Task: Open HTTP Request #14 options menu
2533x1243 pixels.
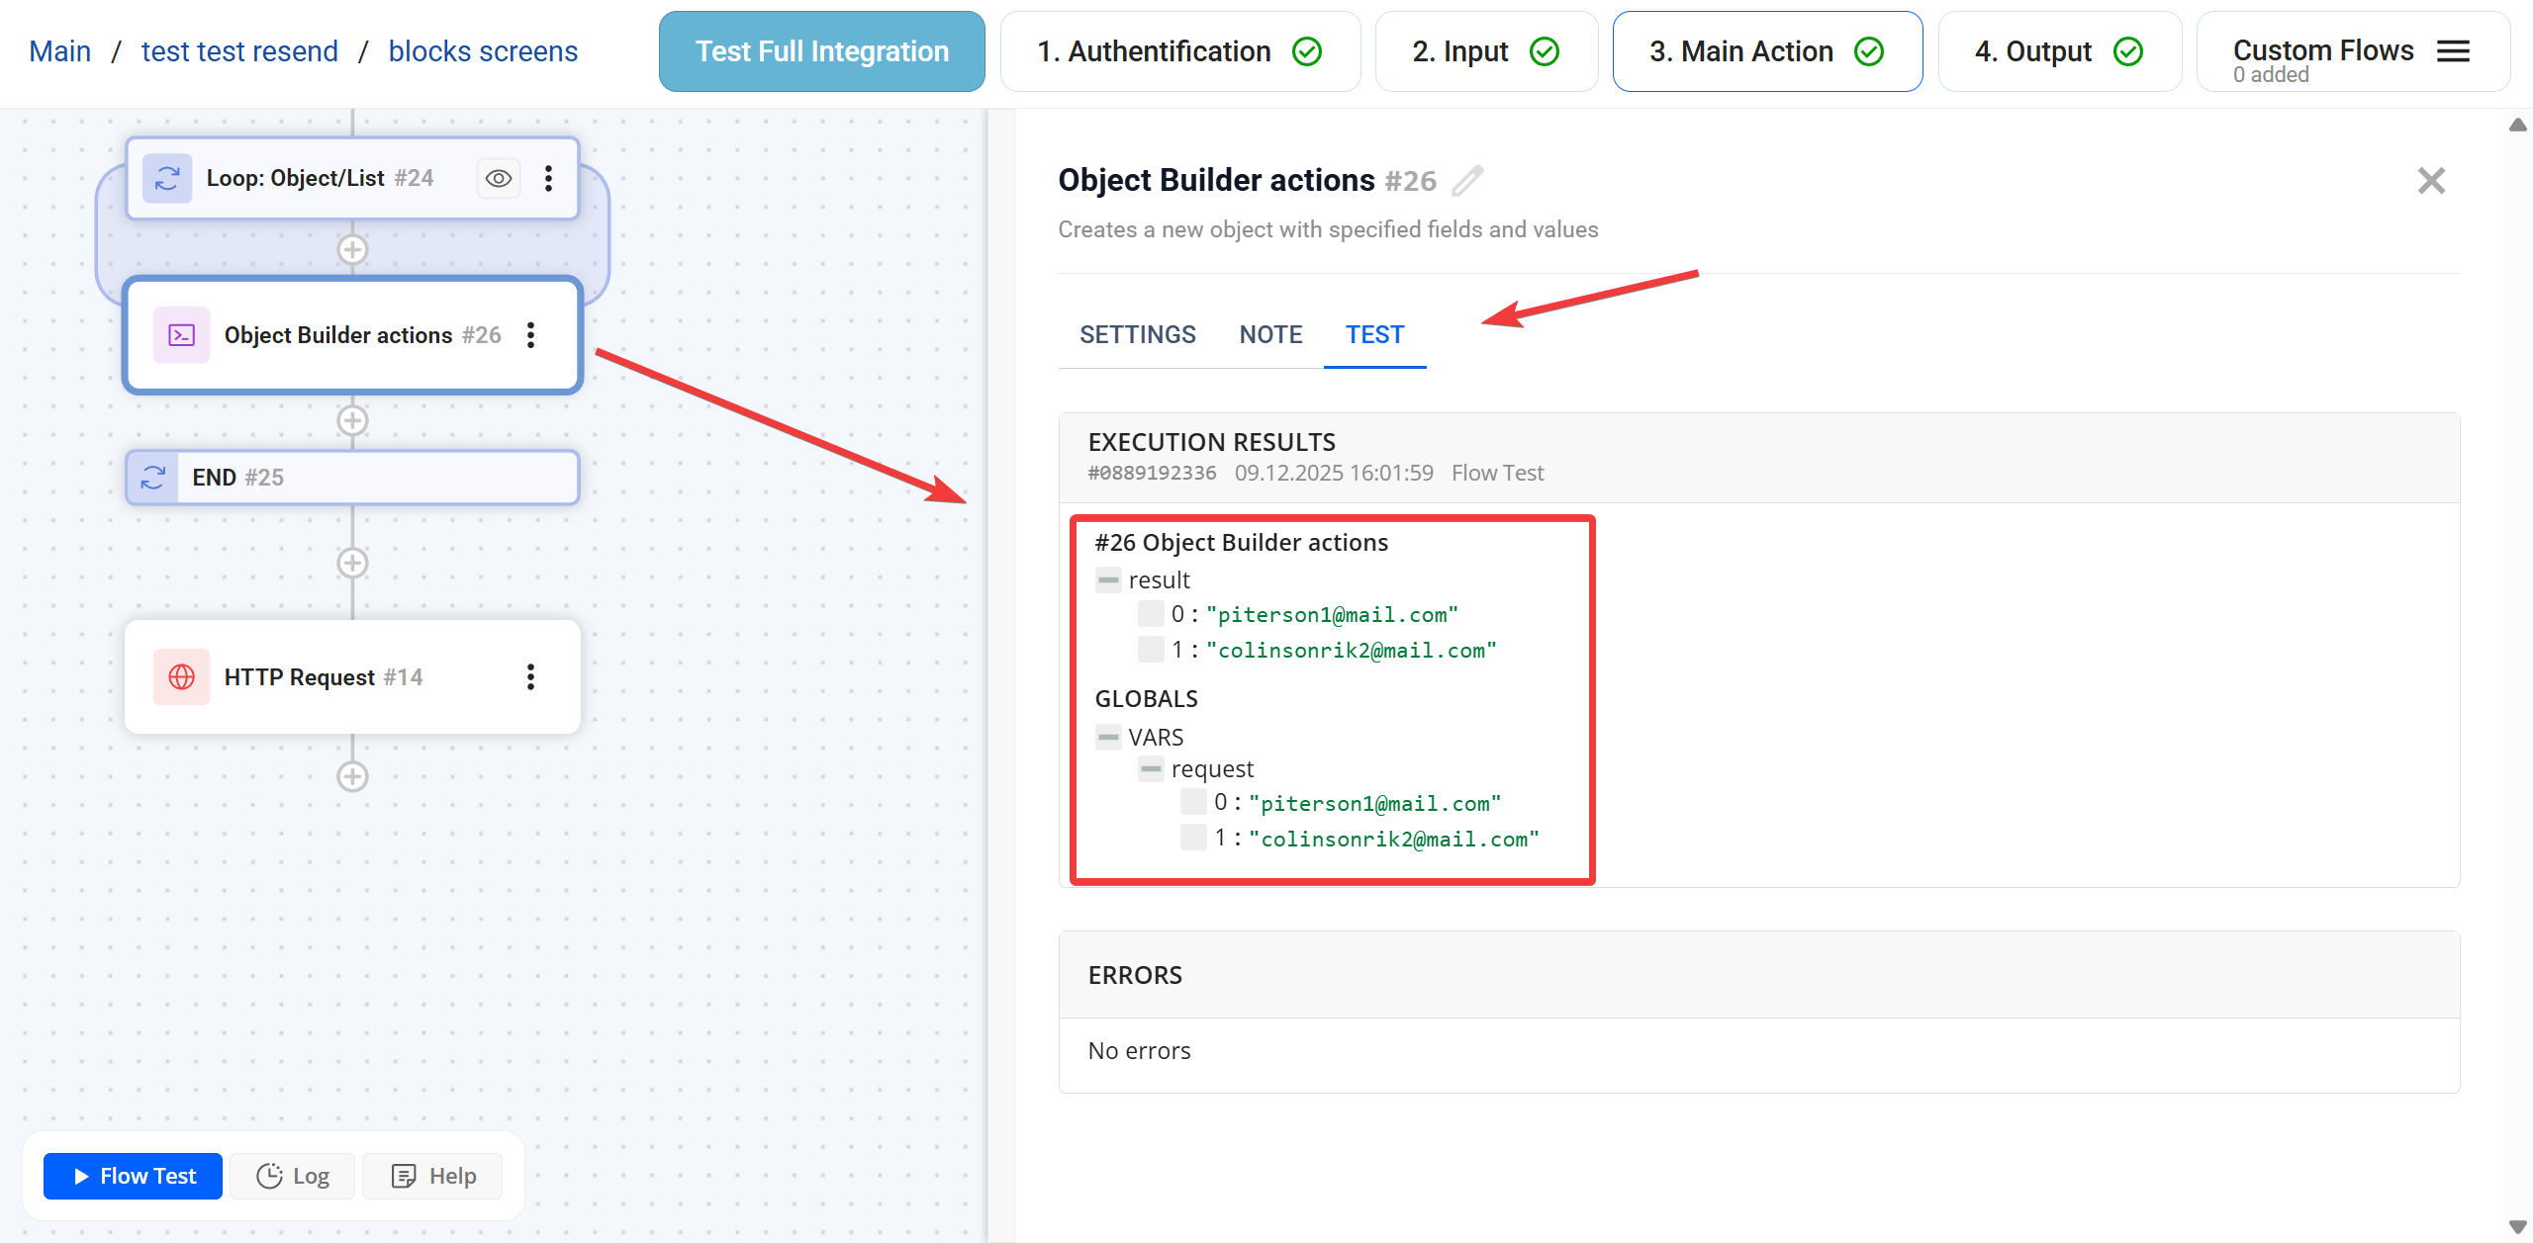Action: click(531, 677)
